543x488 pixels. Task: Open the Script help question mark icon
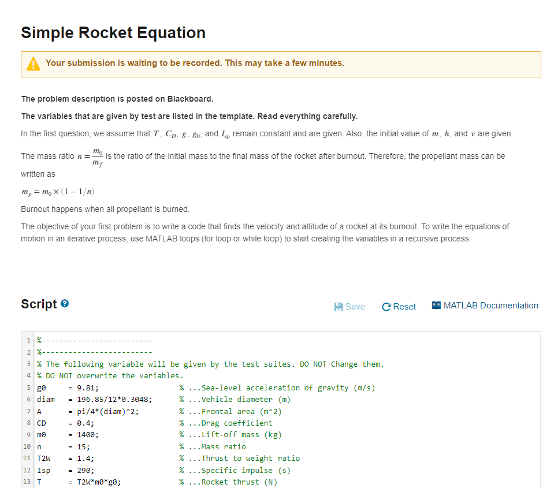(65, 303)
